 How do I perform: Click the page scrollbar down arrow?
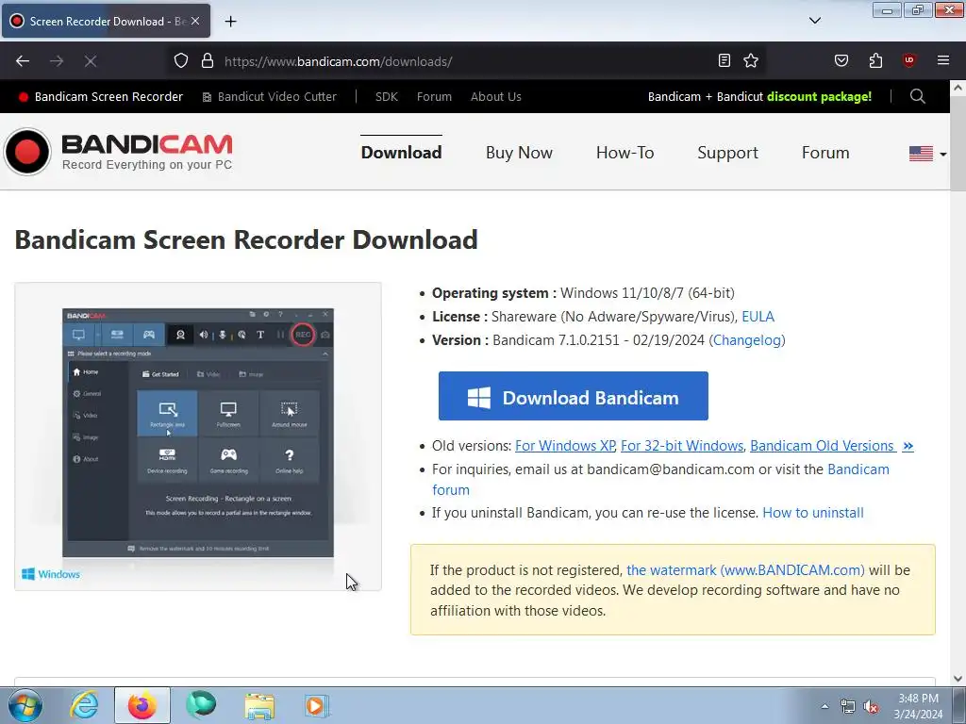pyautogui.click(x=958, y=679)
